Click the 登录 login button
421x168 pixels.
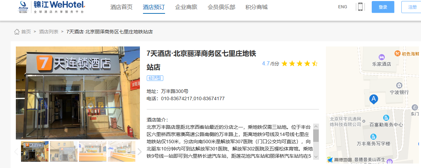pyautogui.click(x=383, y=7)
